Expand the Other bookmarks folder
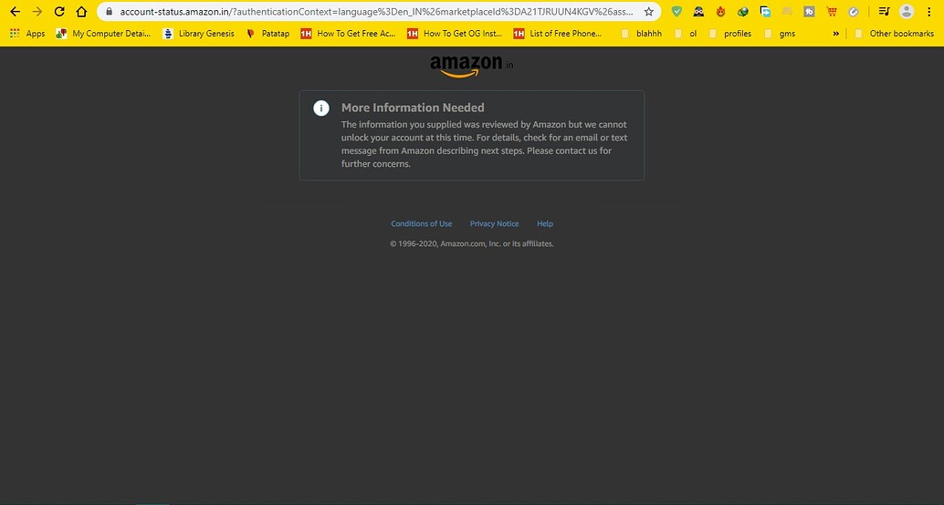This screenshot has height=505, width=944. point(894,34)
